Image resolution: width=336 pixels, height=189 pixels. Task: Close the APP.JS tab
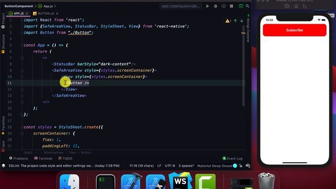coord(27,14)
